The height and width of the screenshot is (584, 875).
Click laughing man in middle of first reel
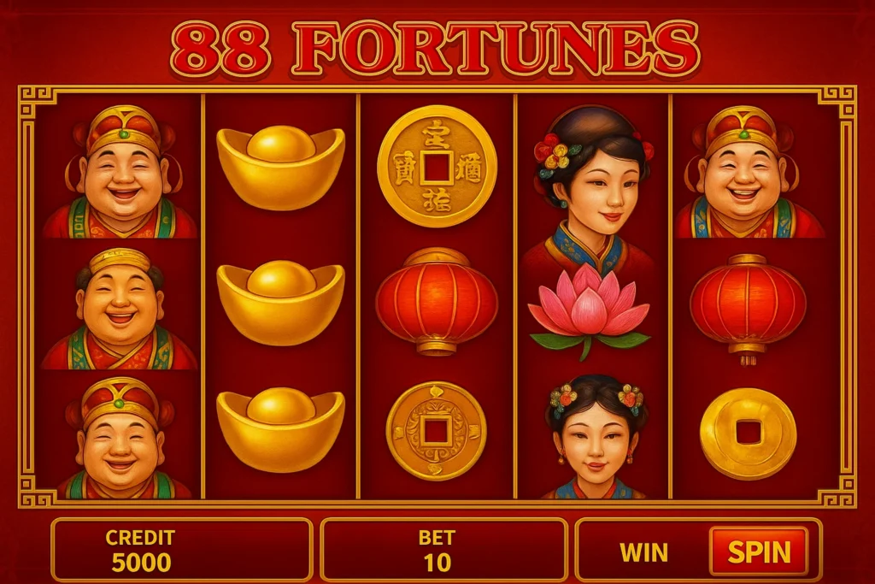pos(120,309)
